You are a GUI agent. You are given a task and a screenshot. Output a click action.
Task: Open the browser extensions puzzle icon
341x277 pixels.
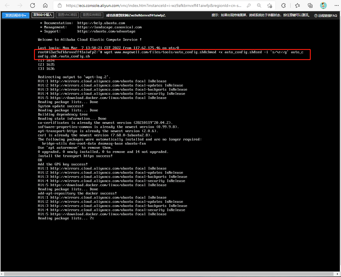(x=284, y=5)
